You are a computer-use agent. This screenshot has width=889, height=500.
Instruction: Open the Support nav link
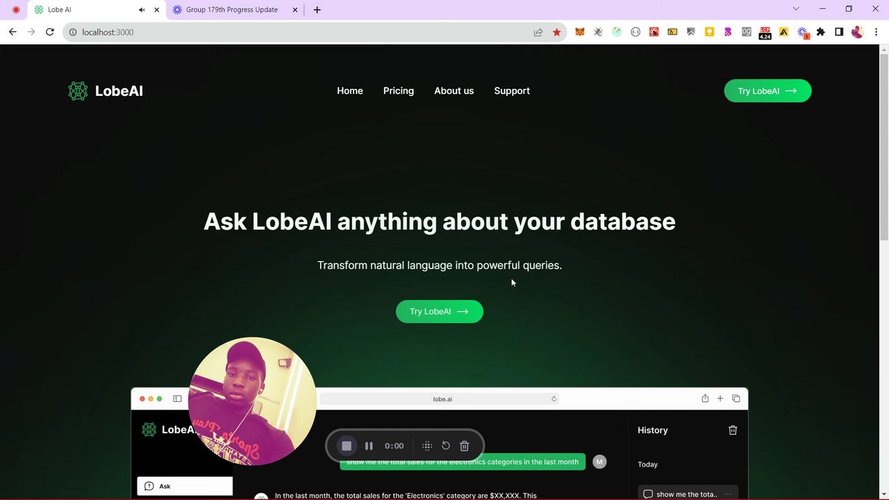pos(512,91)
